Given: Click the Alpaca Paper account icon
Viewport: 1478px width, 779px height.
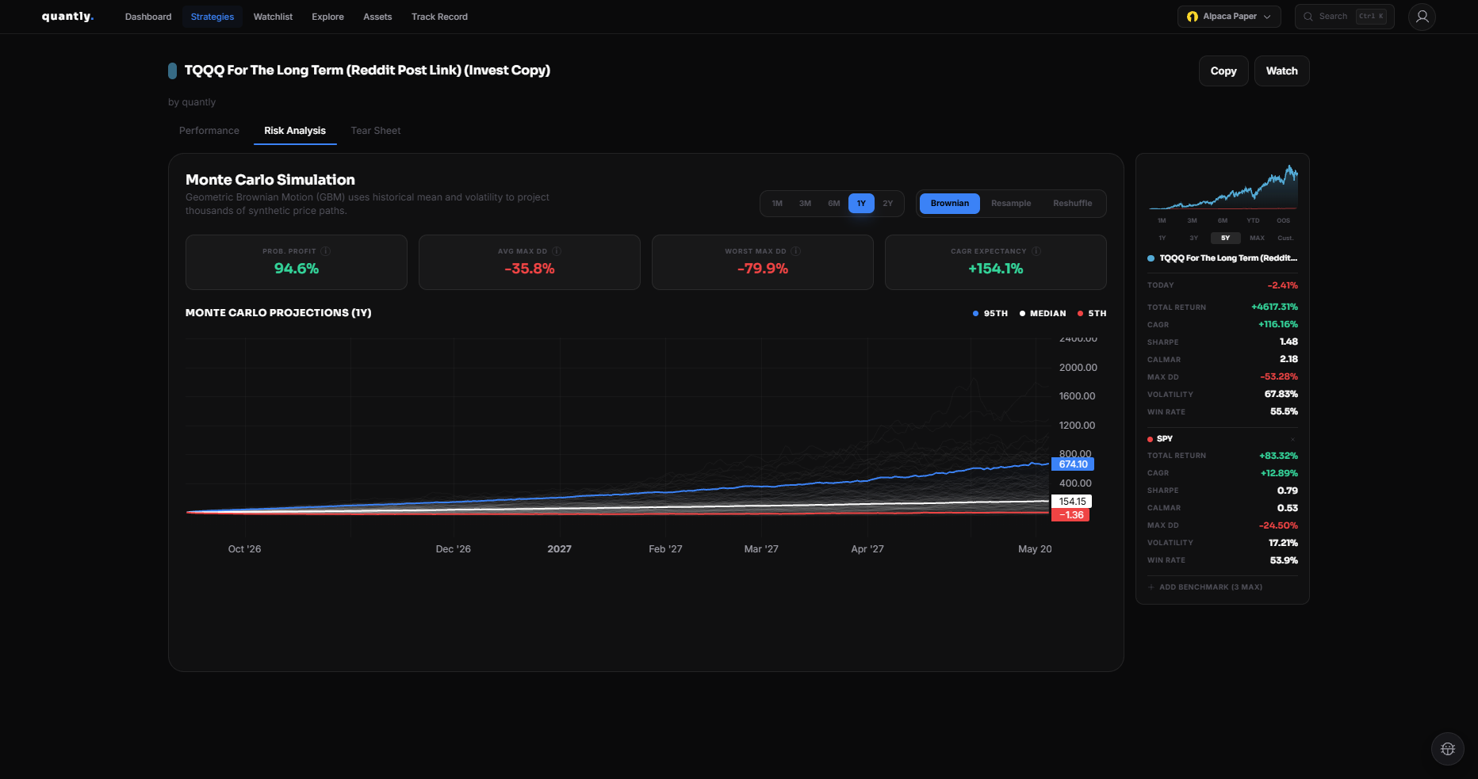Looking at the screenshot, I should [x=1192, y=17].
